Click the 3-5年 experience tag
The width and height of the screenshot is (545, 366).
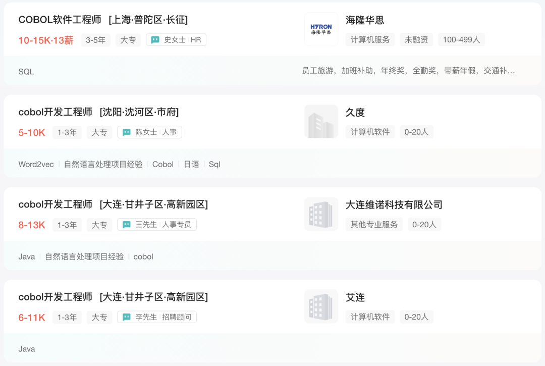coord(95,40)
